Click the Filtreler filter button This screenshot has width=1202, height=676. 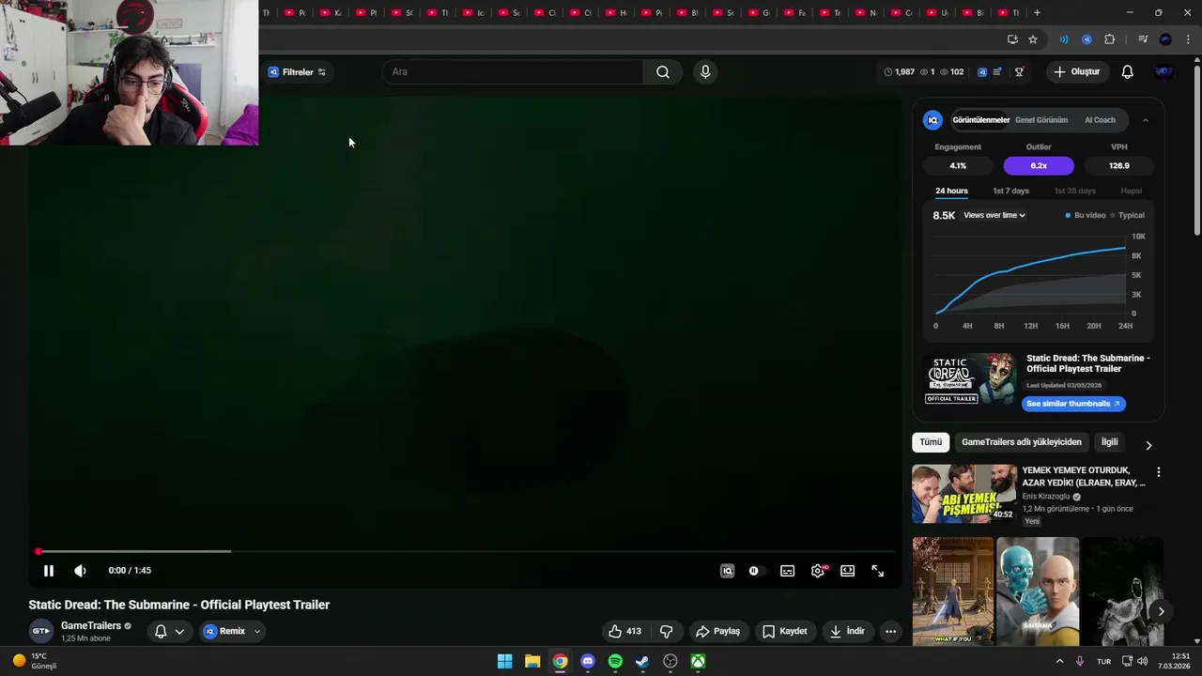click(x=297, y=72)
